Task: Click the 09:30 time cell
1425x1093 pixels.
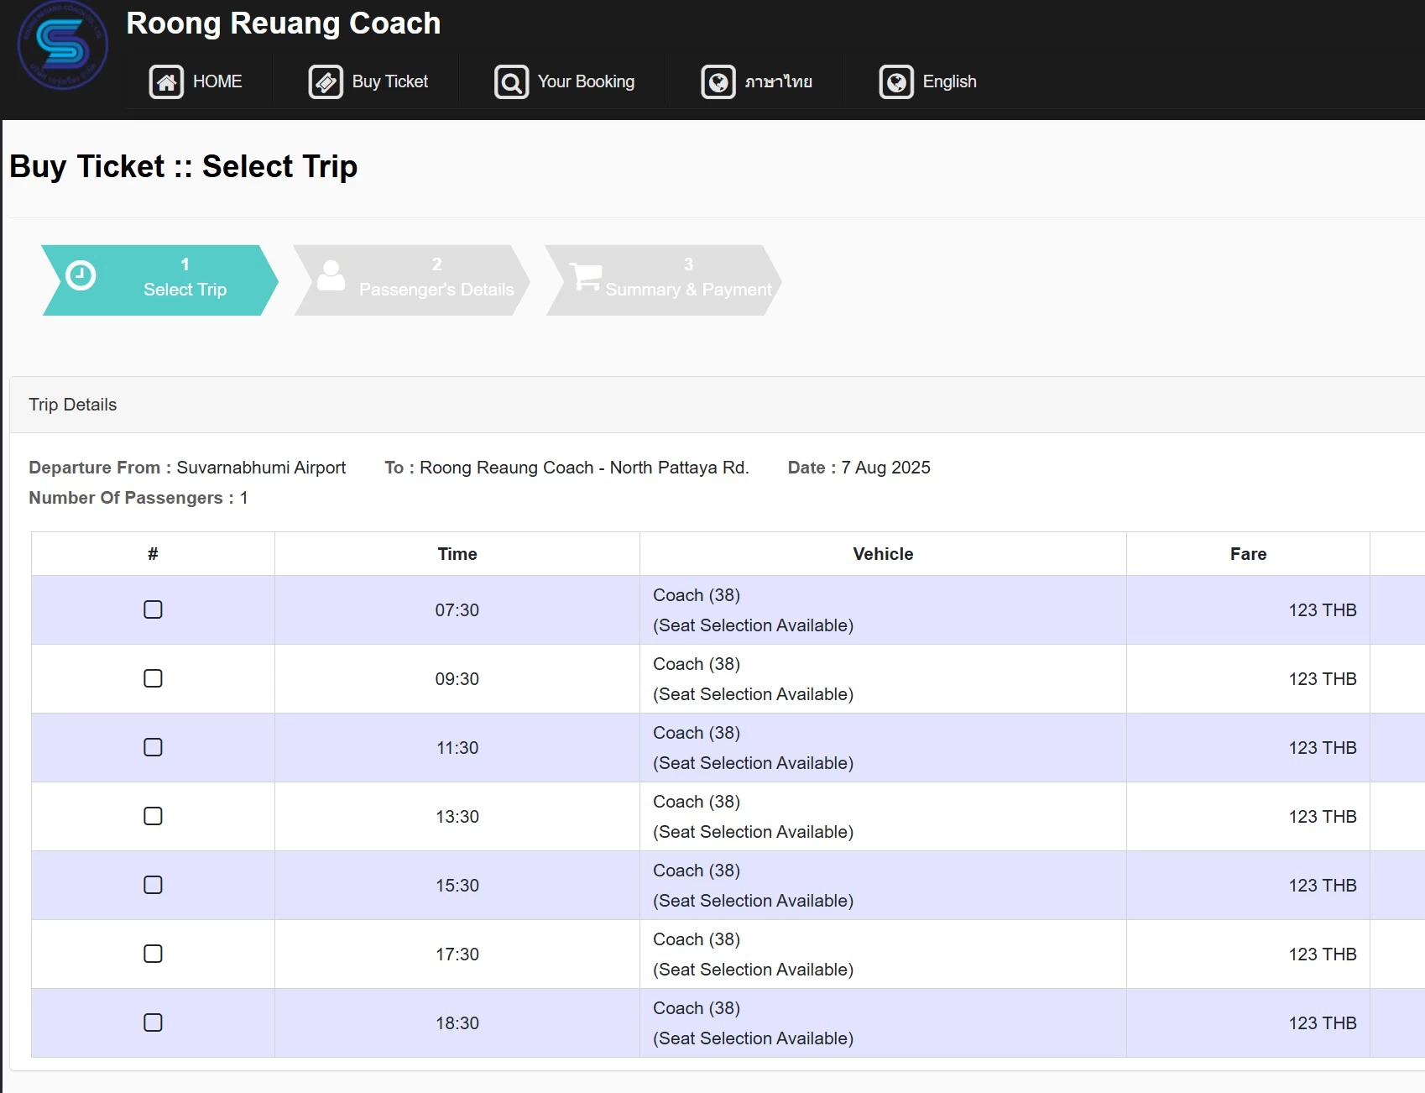Action: pos(457,679)
